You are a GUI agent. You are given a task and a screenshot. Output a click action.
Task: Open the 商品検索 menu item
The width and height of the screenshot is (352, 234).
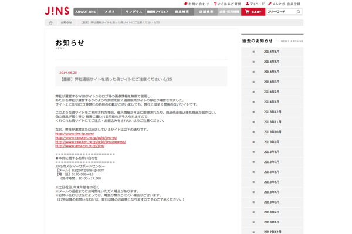(182, 12)
